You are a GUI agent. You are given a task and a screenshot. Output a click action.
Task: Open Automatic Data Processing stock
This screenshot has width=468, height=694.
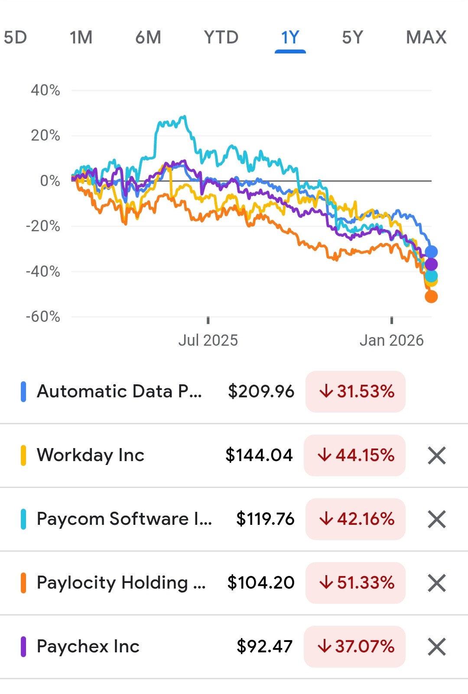click(119, 392)
